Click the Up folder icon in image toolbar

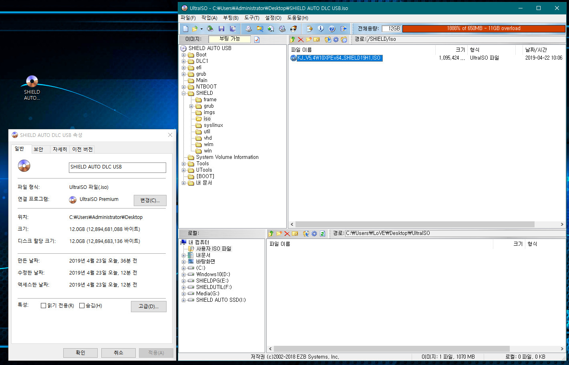pos(293,39)
